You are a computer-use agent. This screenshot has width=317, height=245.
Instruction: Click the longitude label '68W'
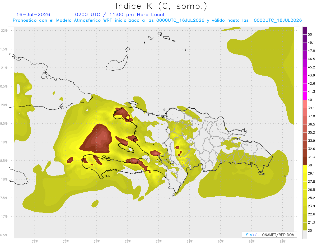point(282,242)
